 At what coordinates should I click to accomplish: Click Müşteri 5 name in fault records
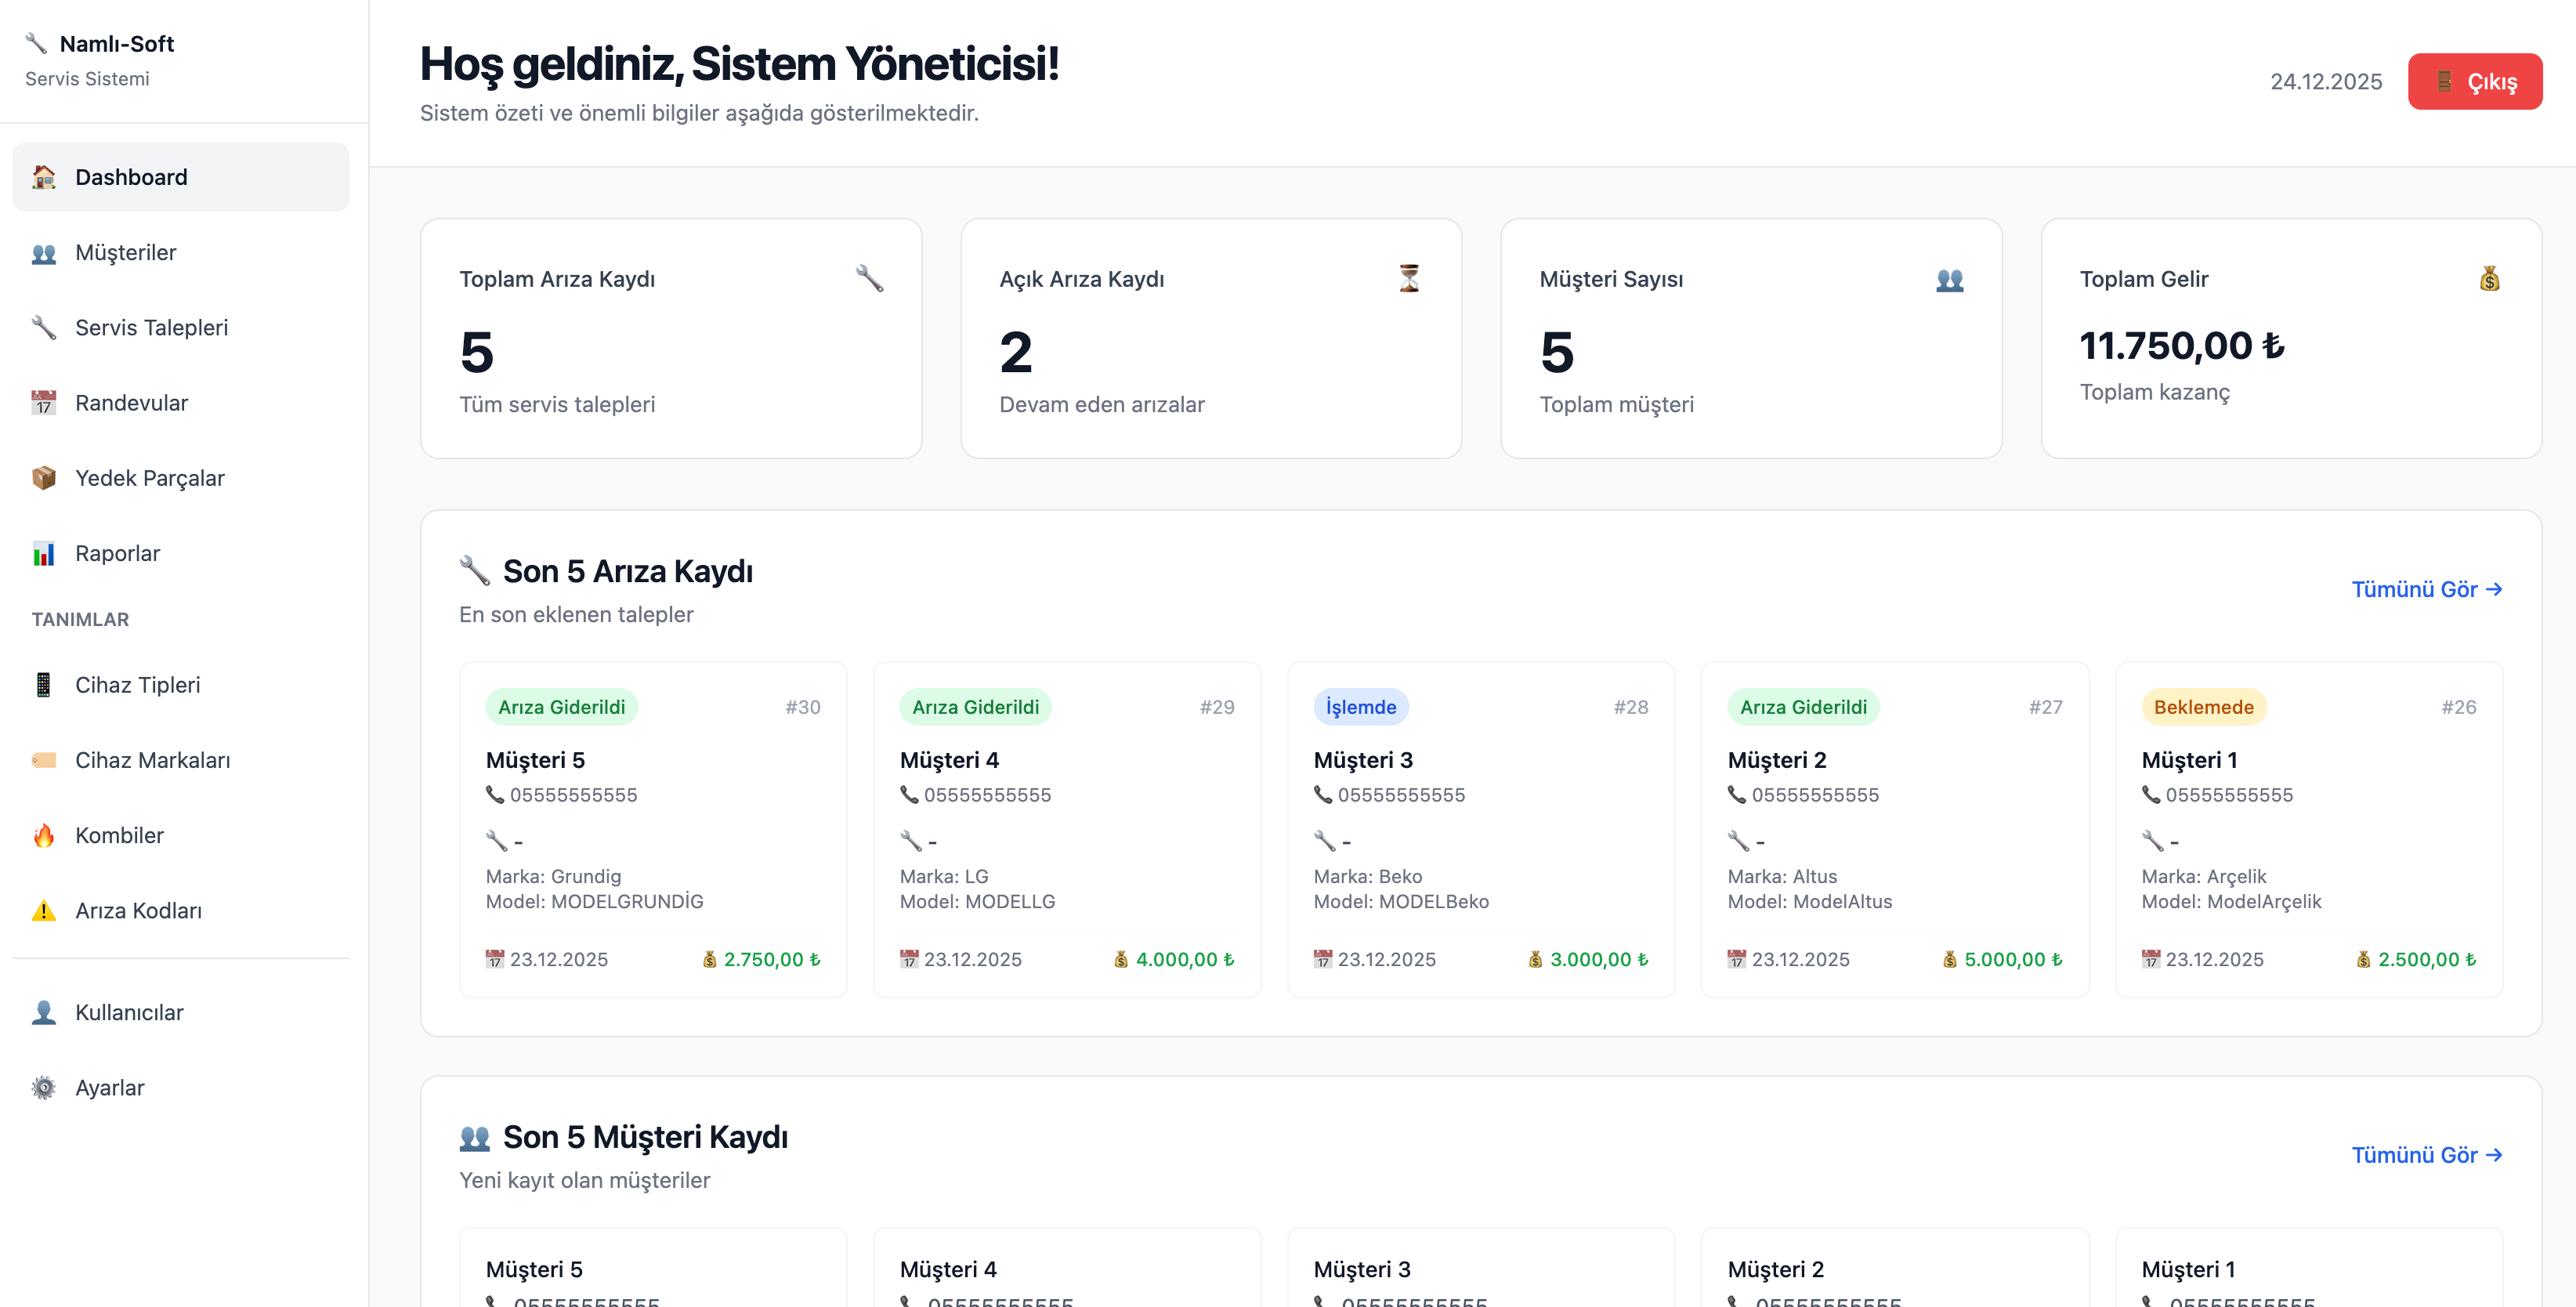(536, 761)
